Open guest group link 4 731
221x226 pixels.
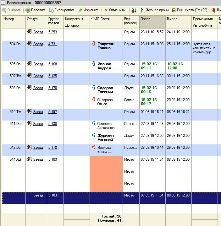point(52,44)
